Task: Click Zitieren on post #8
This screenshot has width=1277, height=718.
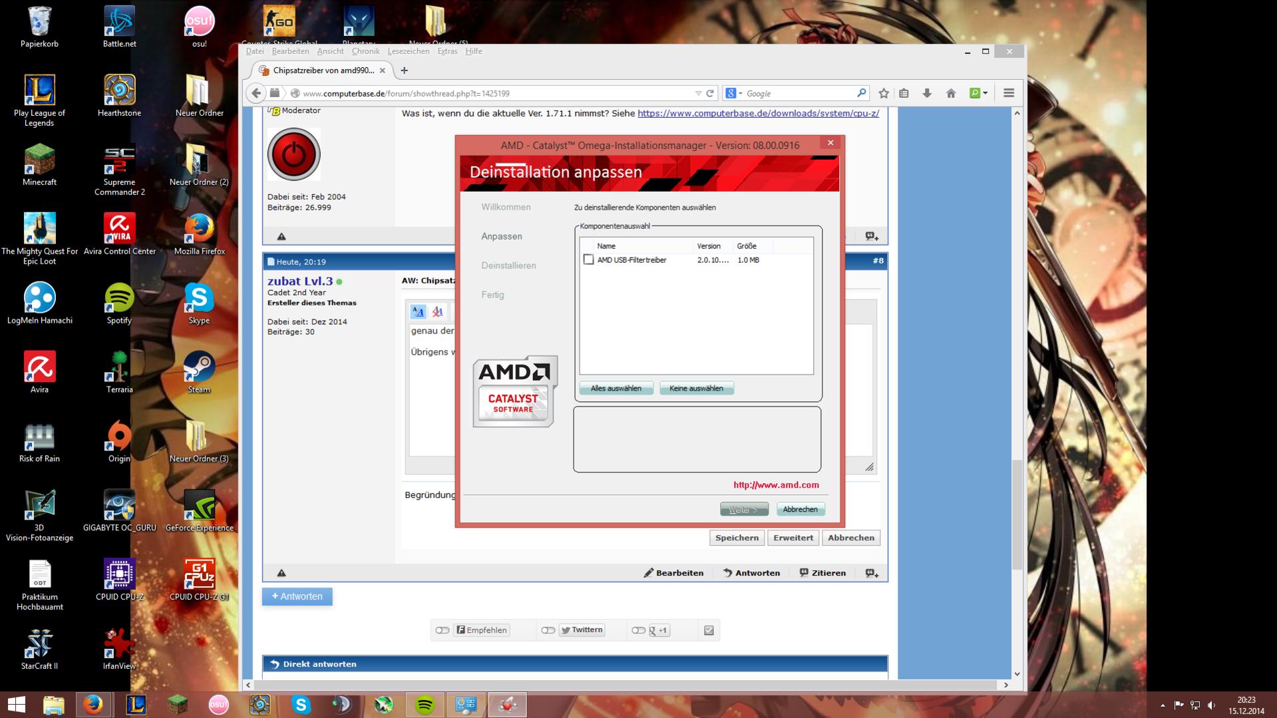Action: click(x=822, y=573)
